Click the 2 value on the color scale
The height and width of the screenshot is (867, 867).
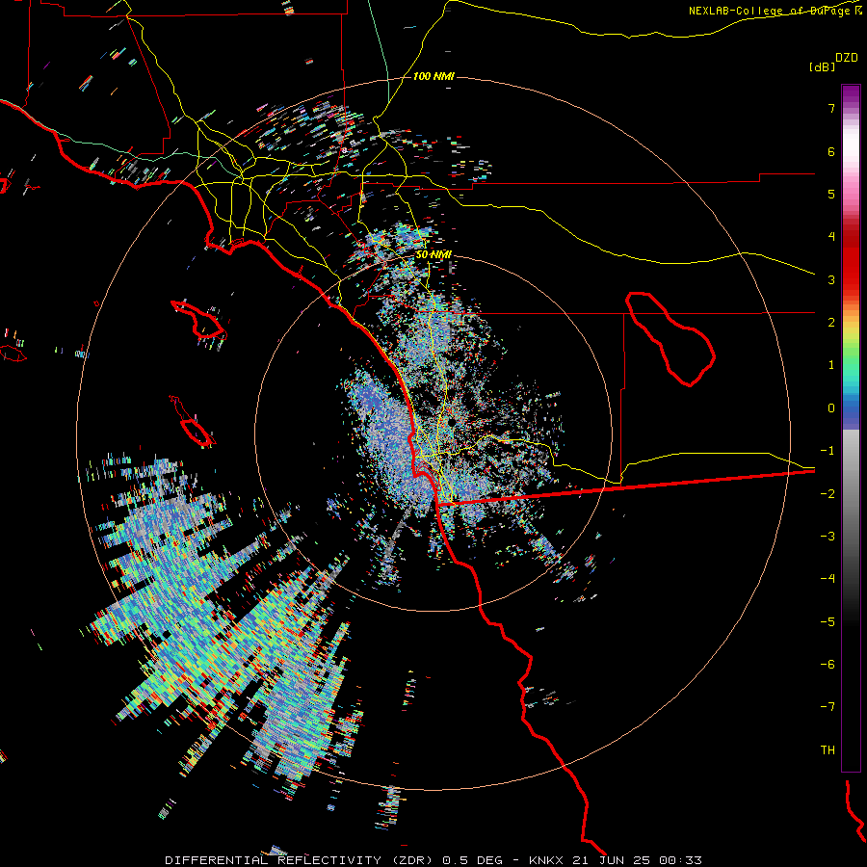click(x=831, y=323)
